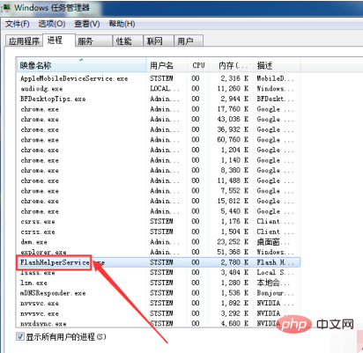363x353 pixels.
Task: Click the 2,316 K memory value
Action: click(x=234, y=78)
